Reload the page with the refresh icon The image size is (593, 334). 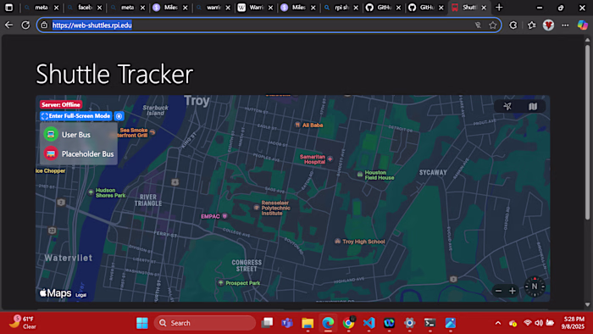click(x=25, y=25)
